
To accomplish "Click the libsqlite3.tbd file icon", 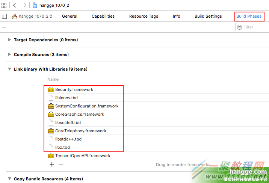I will tap(51, 123).
